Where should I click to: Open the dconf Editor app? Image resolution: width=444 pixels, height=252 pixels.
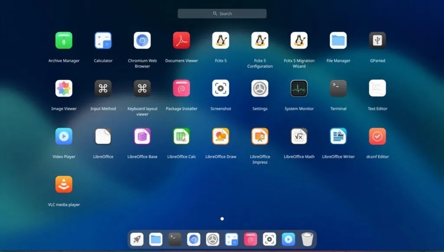click(x=377, y=136)
